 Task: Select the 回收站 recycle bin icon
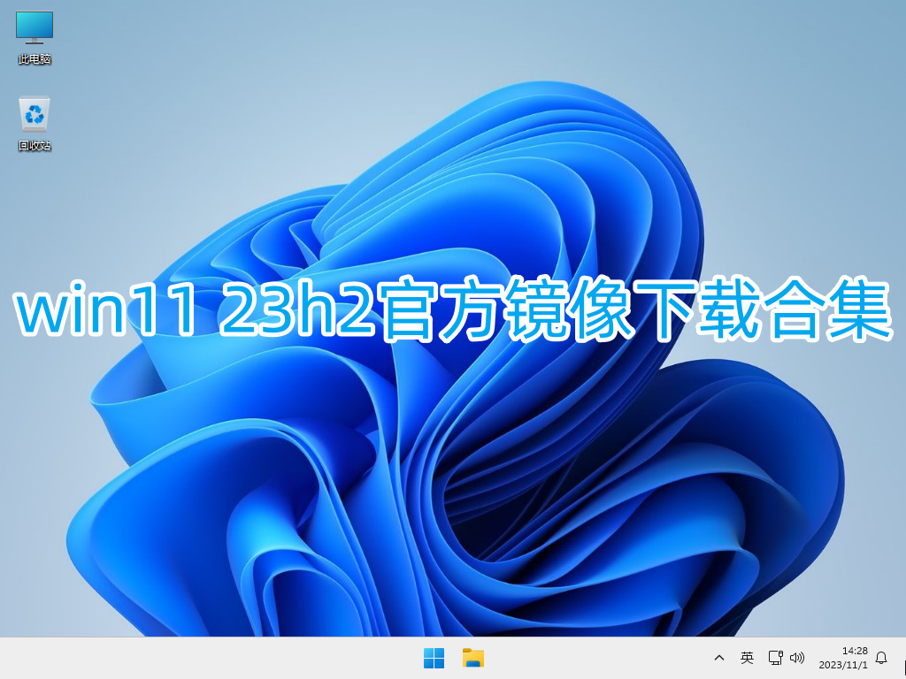[35, 124]
